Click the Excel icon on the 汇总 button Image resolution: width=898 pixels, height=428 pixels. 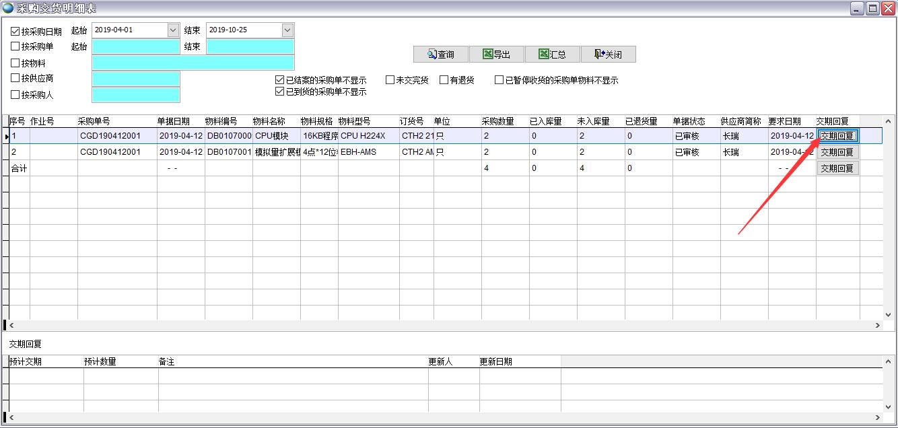[x=544, y=53]
